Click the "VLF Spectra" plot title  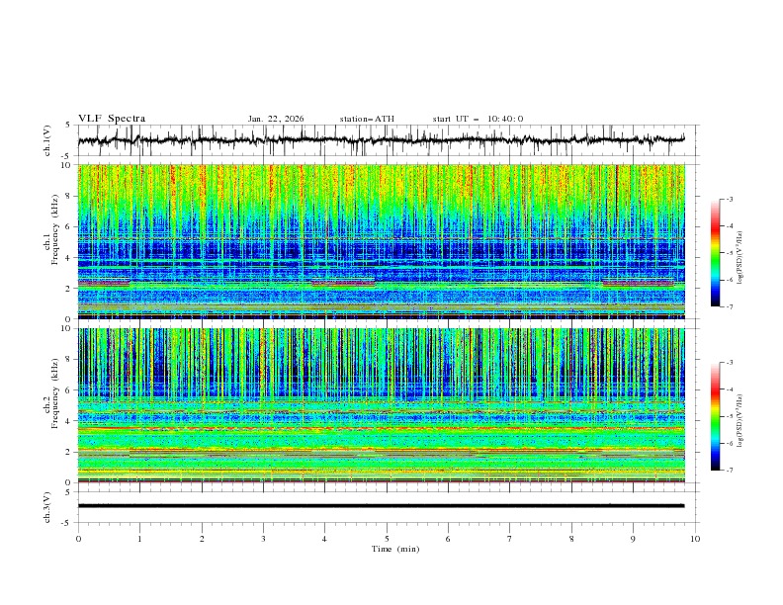[112, 119]
